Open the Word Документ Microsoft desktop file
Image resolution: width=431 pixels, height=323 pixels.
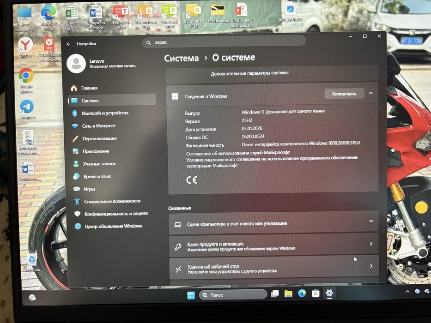coord(97,18)
